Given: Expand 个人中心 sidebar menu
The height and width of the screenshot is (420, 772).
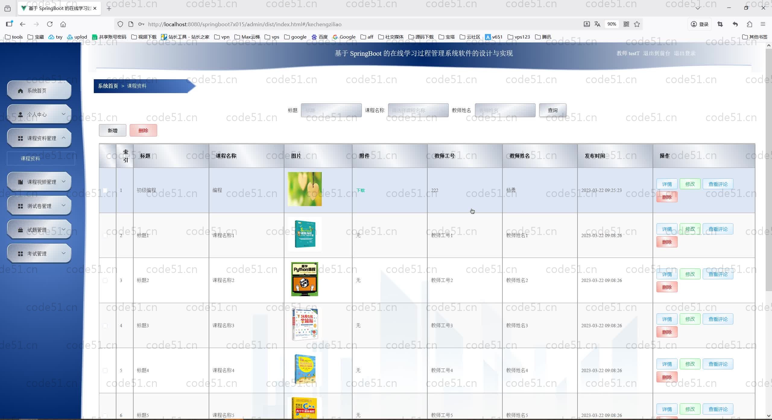Looking at the screenshot, I should point(39,114).
